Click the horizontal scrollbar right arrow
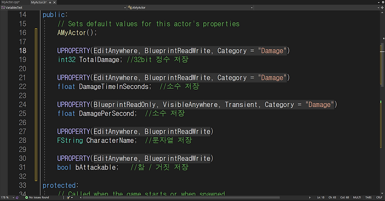385x201 pixels. point(310,197)
